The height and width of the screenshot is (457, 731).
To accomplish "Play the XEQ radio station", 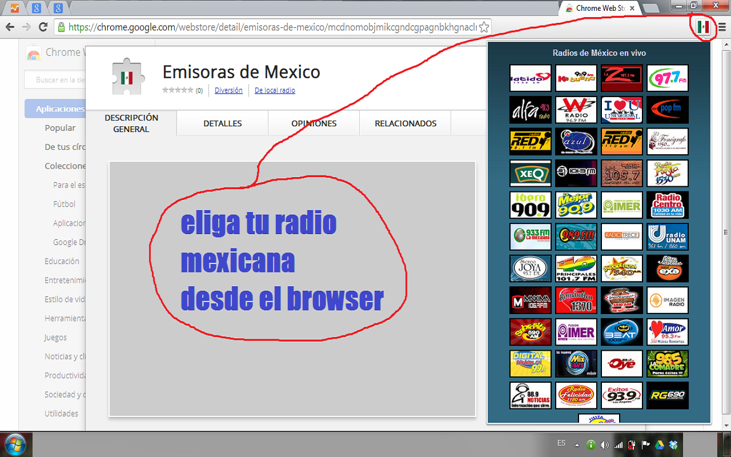I will point(531,173).
